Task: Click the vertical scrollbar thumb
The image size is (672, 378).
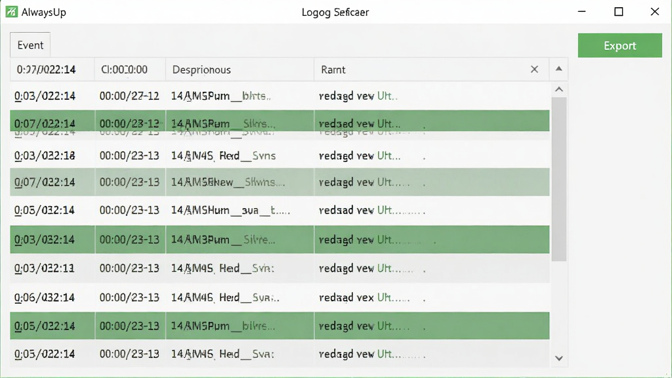Action: coord(559,179)
